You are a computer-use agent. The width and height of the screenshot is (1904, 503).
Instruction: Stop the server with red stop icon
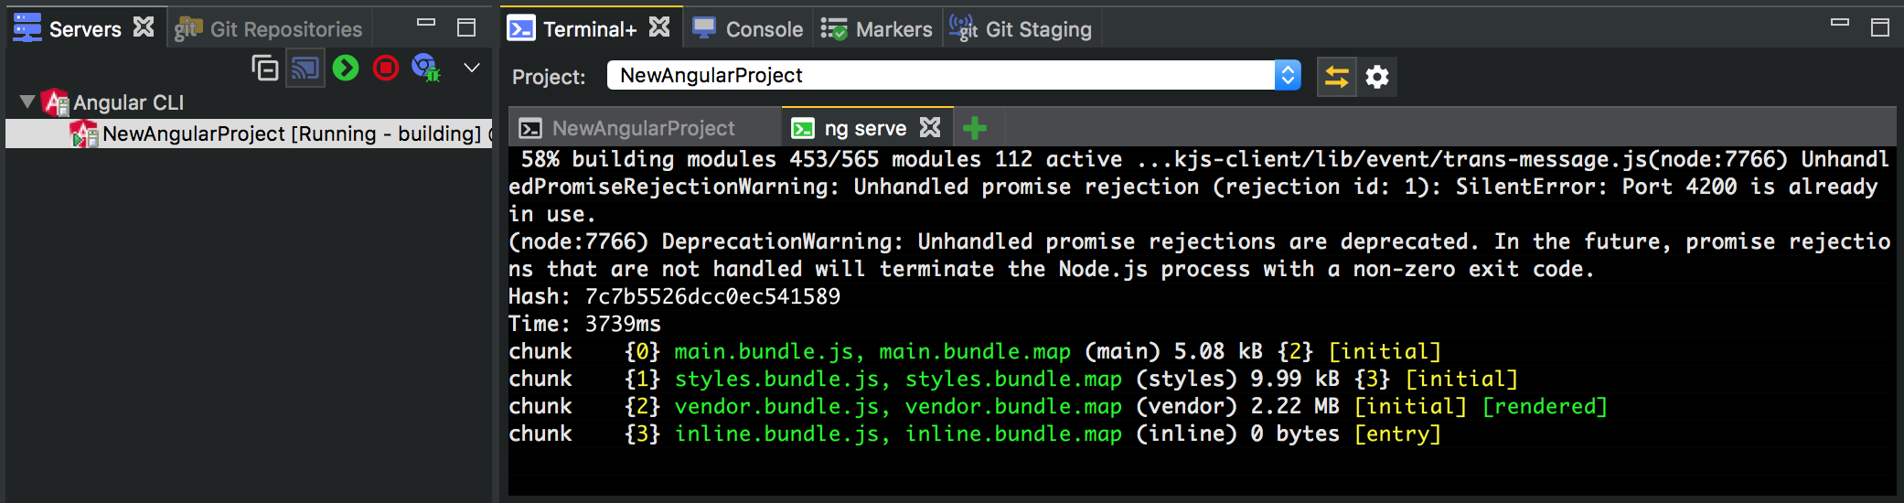click(x=386, y=68)
